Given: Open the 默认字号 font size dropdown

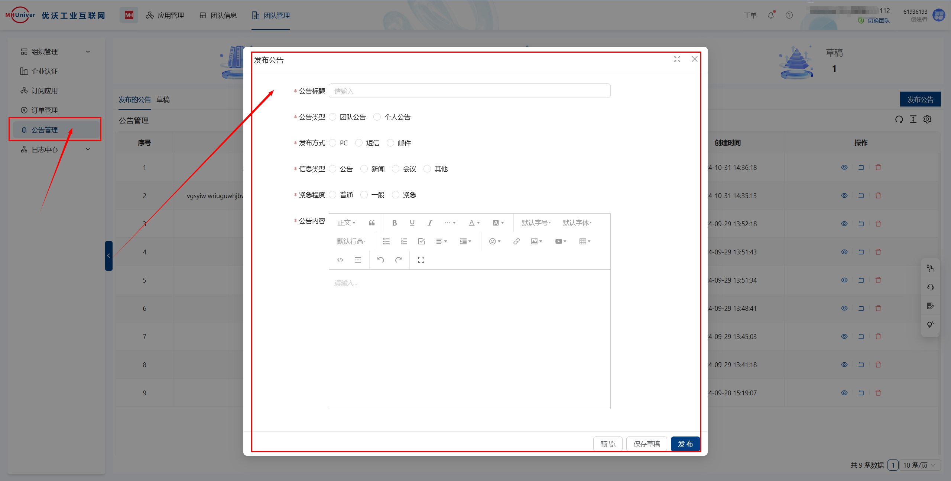Looking at the screenshot, I should [536, 223].
